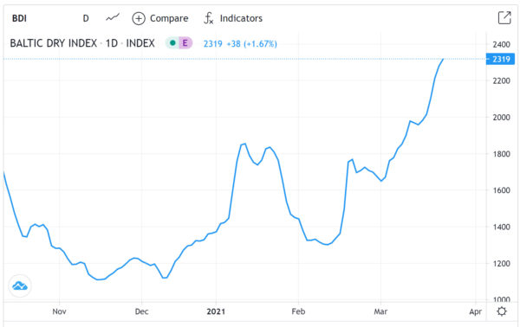This screenshot has height=327, width=520.
Task: Click the Baltic Dry Index title
Action: [82, 43]
